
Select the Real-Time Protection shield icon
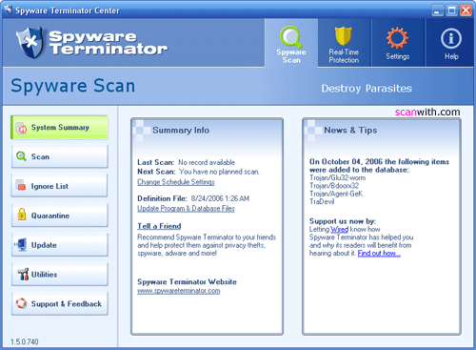coord(344,36)
